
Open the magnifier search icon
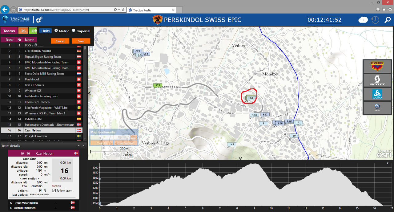pos(388,20)
